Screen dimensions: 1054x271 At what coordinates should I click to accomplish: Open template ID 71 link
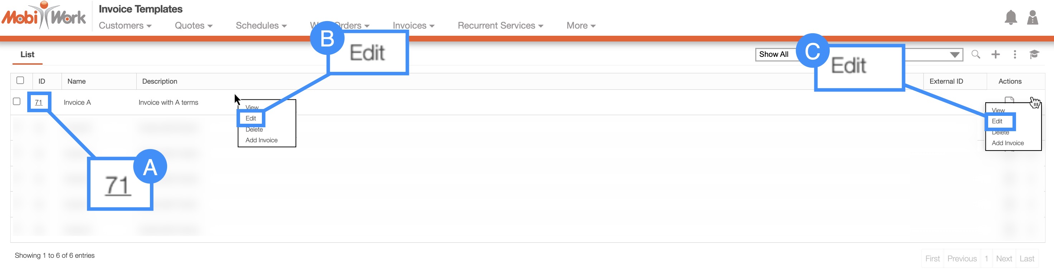coord(39,102)
